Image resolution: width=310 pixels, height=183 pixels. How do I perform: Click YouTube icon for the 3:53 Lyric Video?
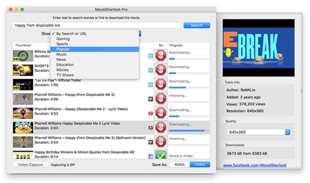(151, 113)
